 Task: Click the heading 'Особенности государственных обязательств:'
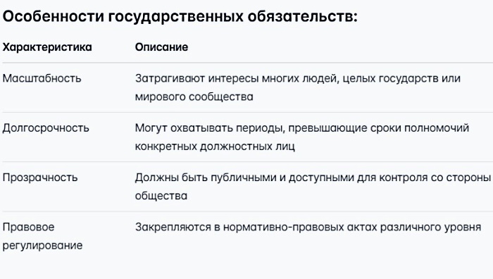180,16
